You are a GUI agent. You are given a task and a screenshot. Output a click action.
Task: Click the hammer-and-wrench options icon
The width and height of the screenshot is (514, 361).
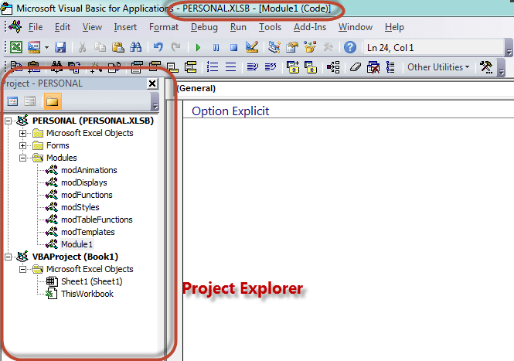(x=486, y=67)
